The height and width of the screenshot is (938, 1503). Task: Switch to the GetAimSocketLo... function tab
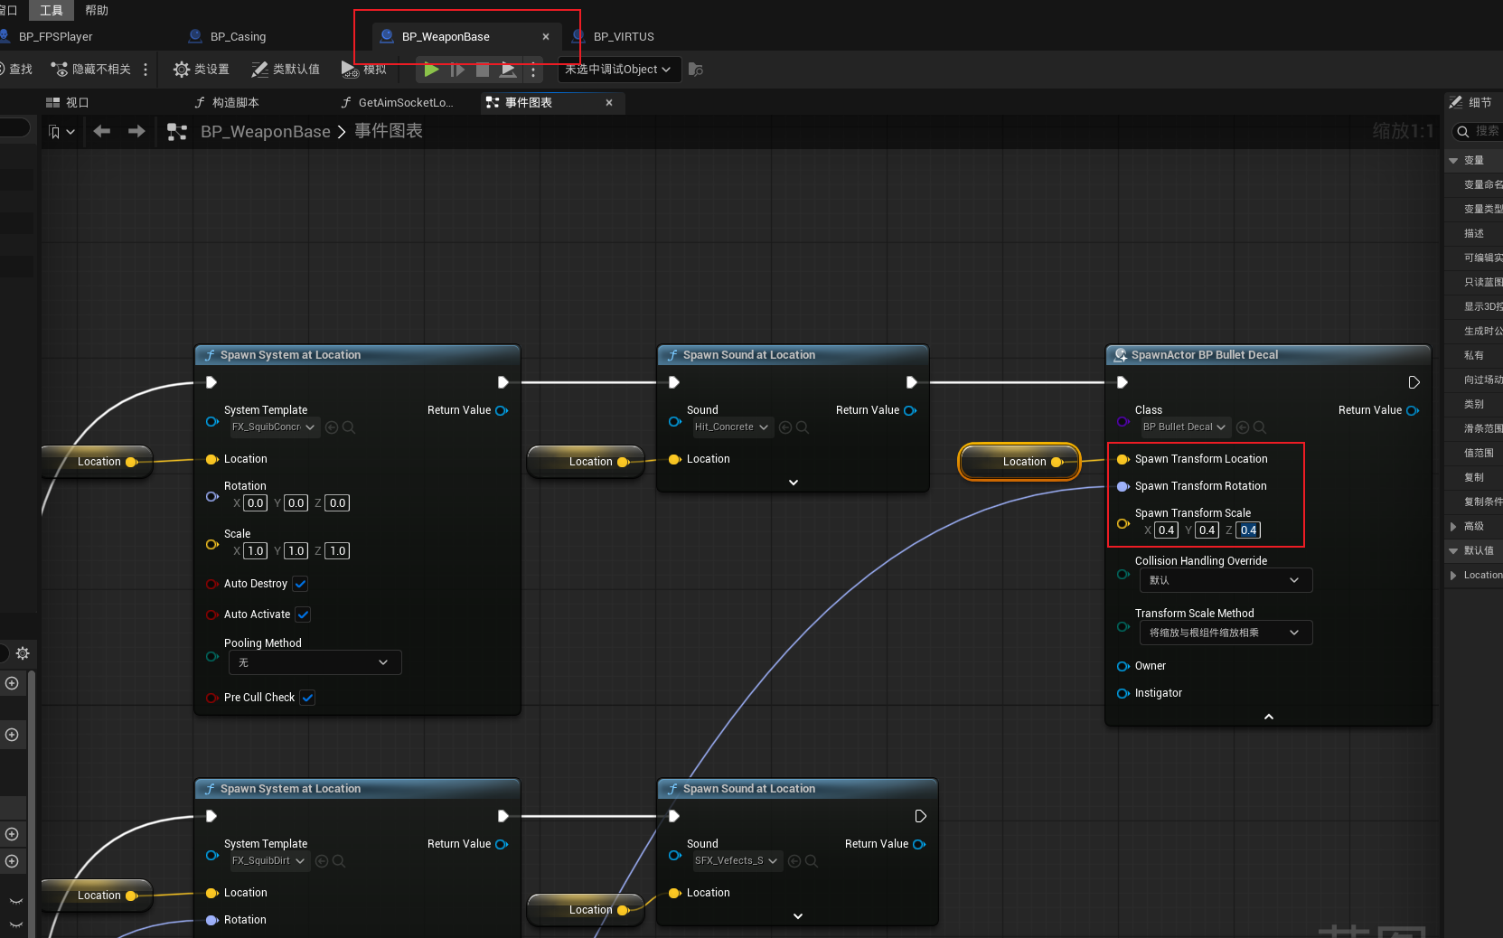(x=398, y=103)
